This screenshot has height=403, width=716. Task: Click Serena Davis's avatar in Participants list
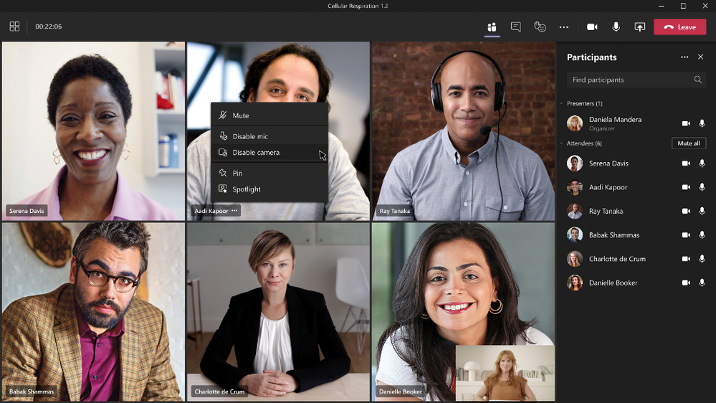574,163
